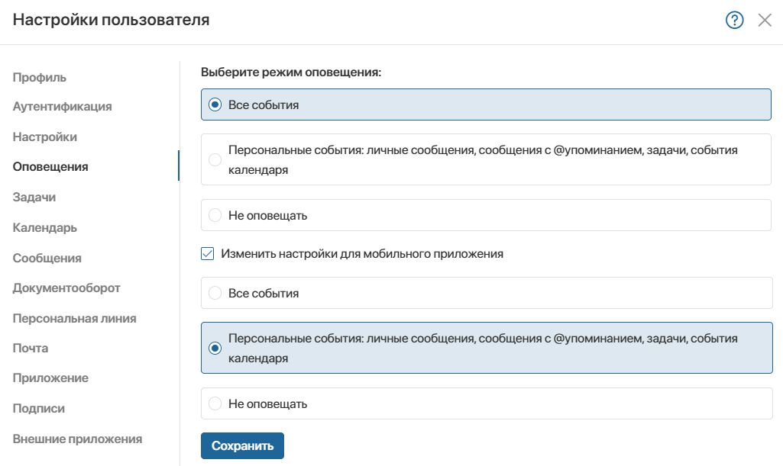Go to Документооборот section
783x466 pixels.
[66, 288]
